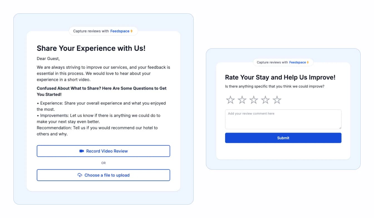Click the textarea resize handle at its corner
Viewport: 374px width, 218px height.
340,128
